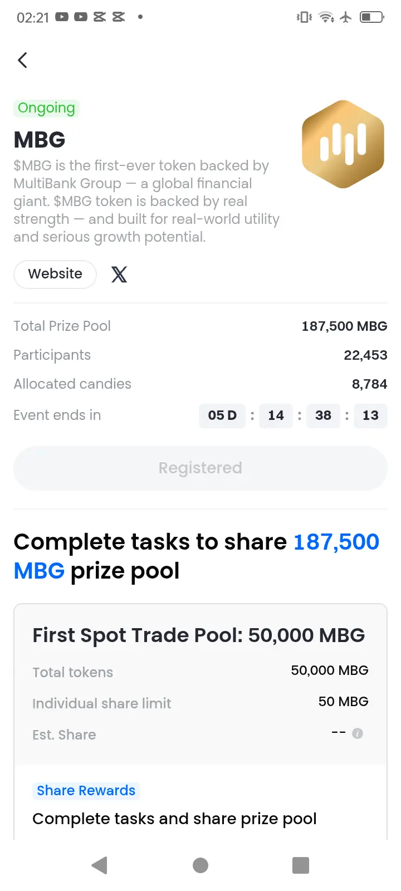Tap the Android home circle button
This screenshot has width=401, height=891.
click(200, 865)
